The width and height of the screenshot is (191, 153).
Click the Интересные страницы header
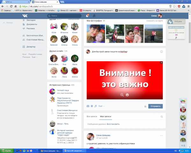60,85
